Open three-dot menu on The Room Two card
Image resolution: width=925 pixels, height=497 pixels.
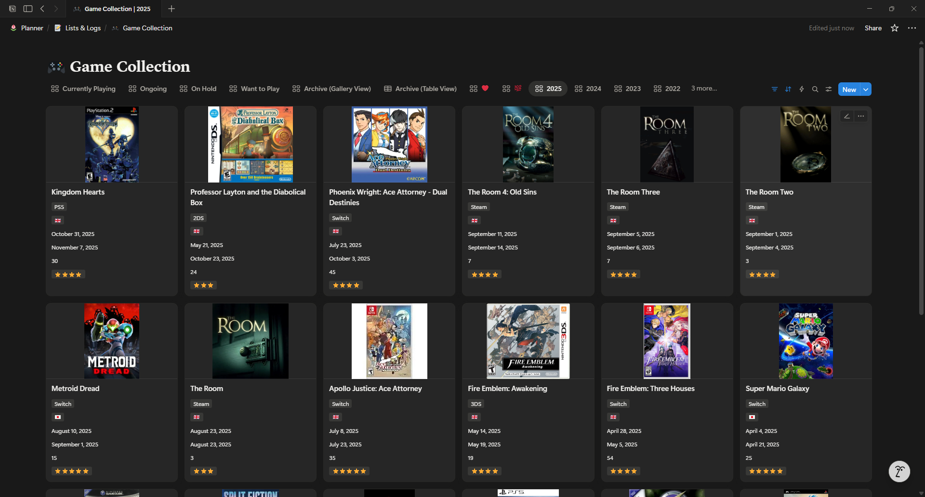tap(860, 116)
